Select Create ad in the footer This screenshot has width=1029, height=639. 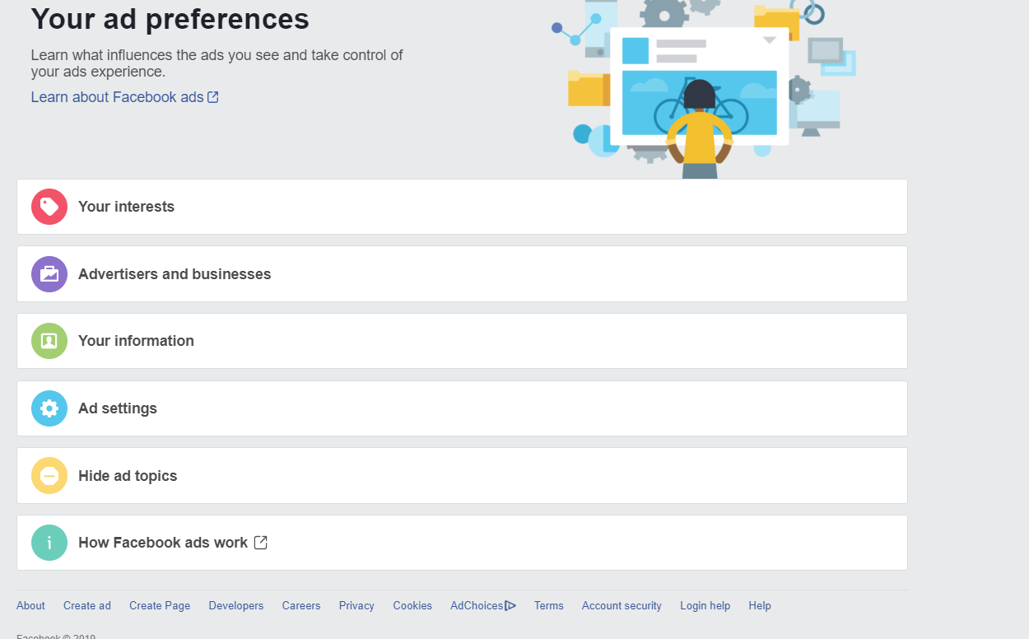87,606
